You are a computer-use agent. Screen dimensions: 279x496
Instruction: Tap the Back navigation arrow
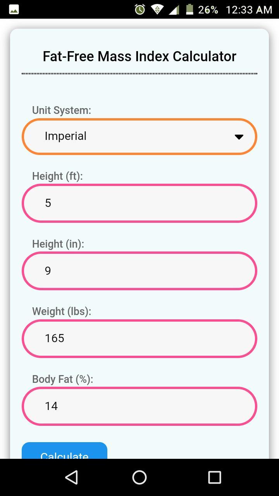[x=71, y=477]
